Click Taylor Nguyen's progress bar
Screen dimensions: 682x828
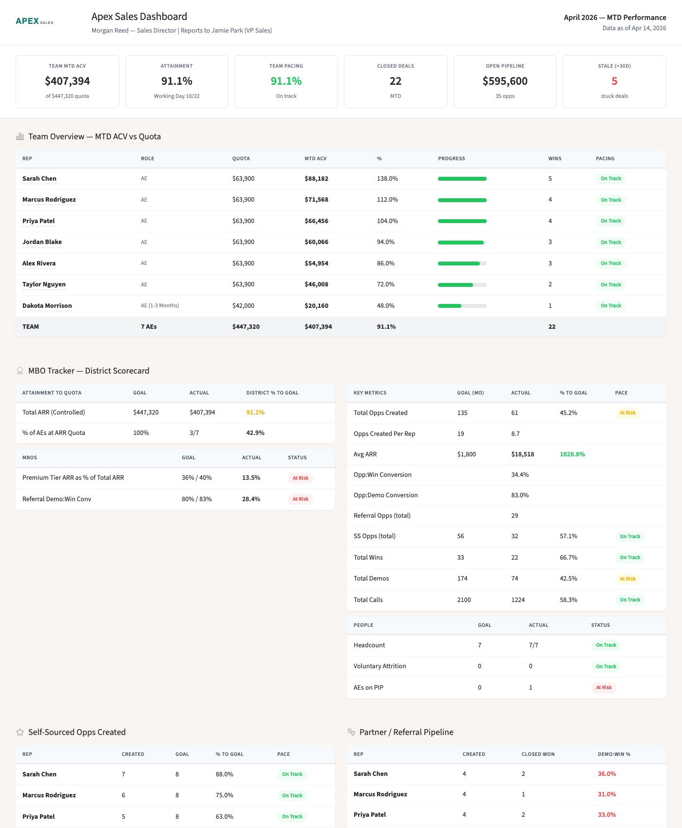(462, 284)
